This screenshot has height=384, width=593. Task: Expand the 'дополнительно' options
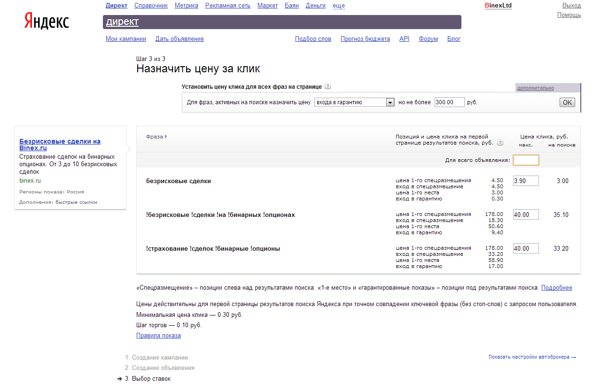pos(535,88)
